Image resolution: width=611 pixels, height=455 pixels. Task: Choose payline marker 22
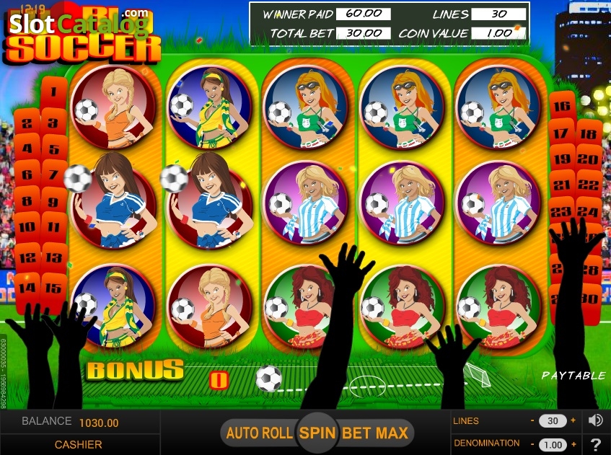(589, 185)
